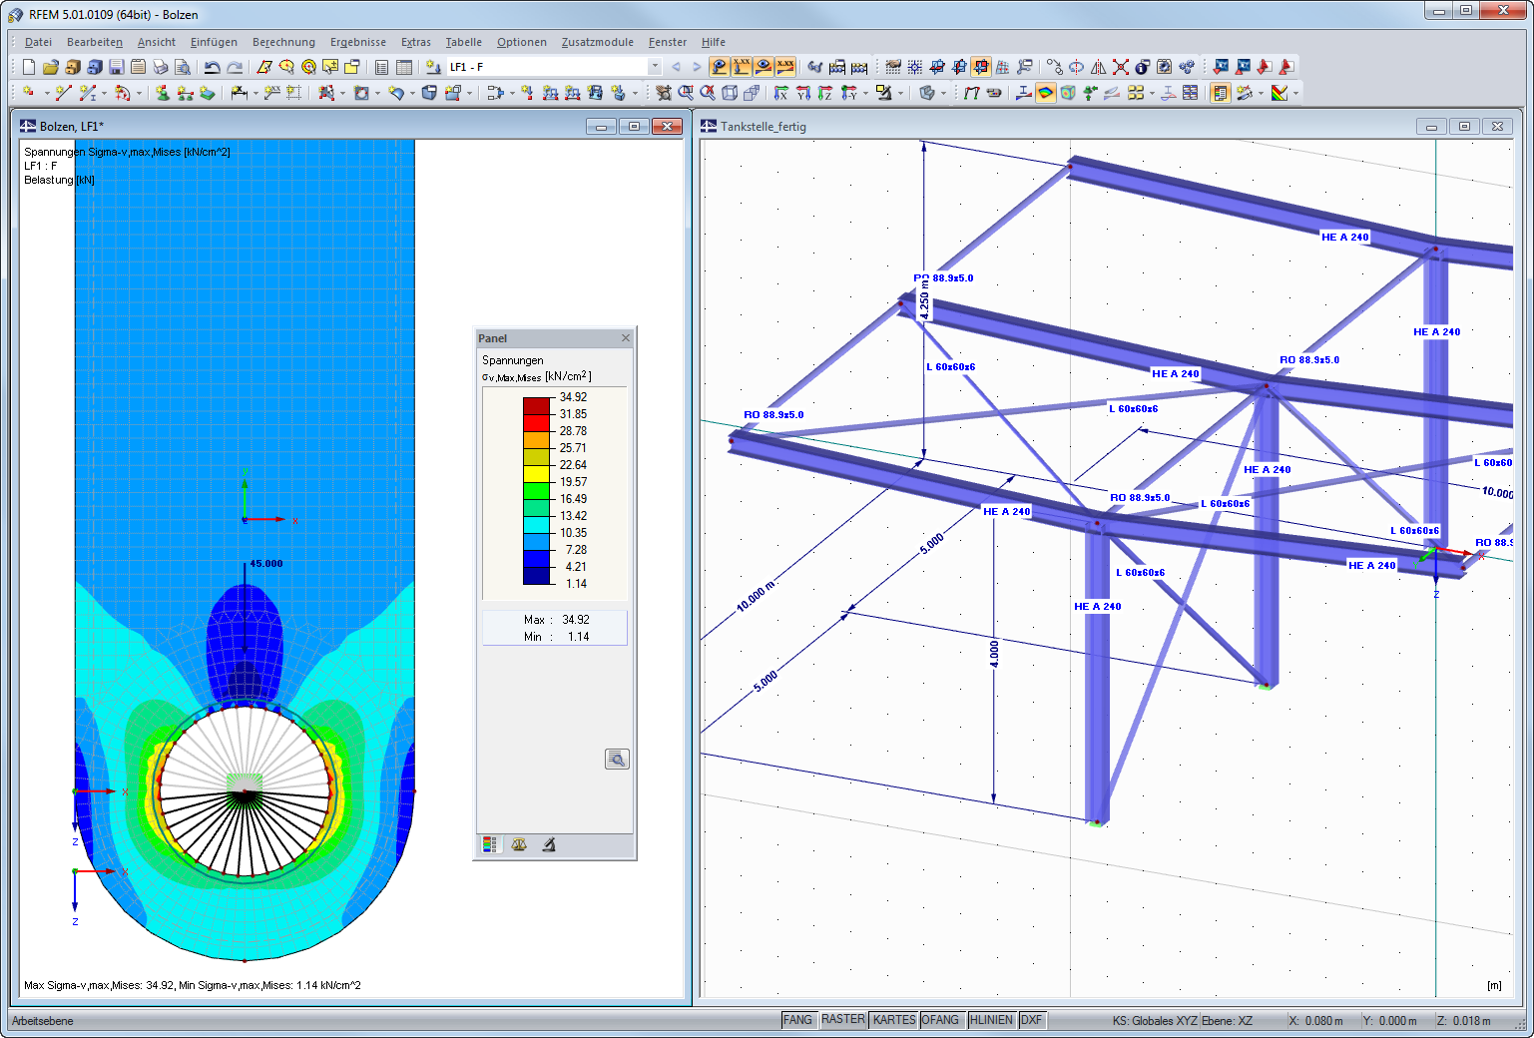Image resolution: width=1534 pixels, height=1038 pixels.
Task: Open the Berechnung menu
Action: point(283,42)
